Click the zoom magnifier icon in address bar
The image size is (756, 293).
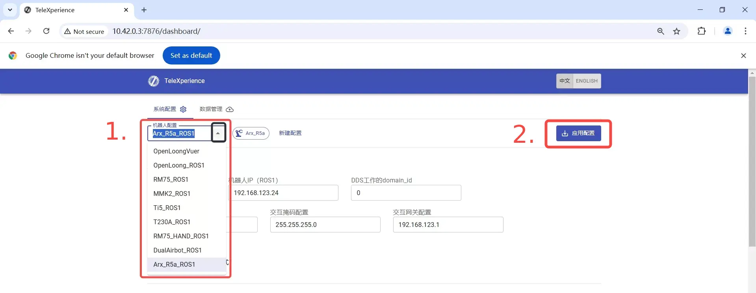click(x=661, y=31)
